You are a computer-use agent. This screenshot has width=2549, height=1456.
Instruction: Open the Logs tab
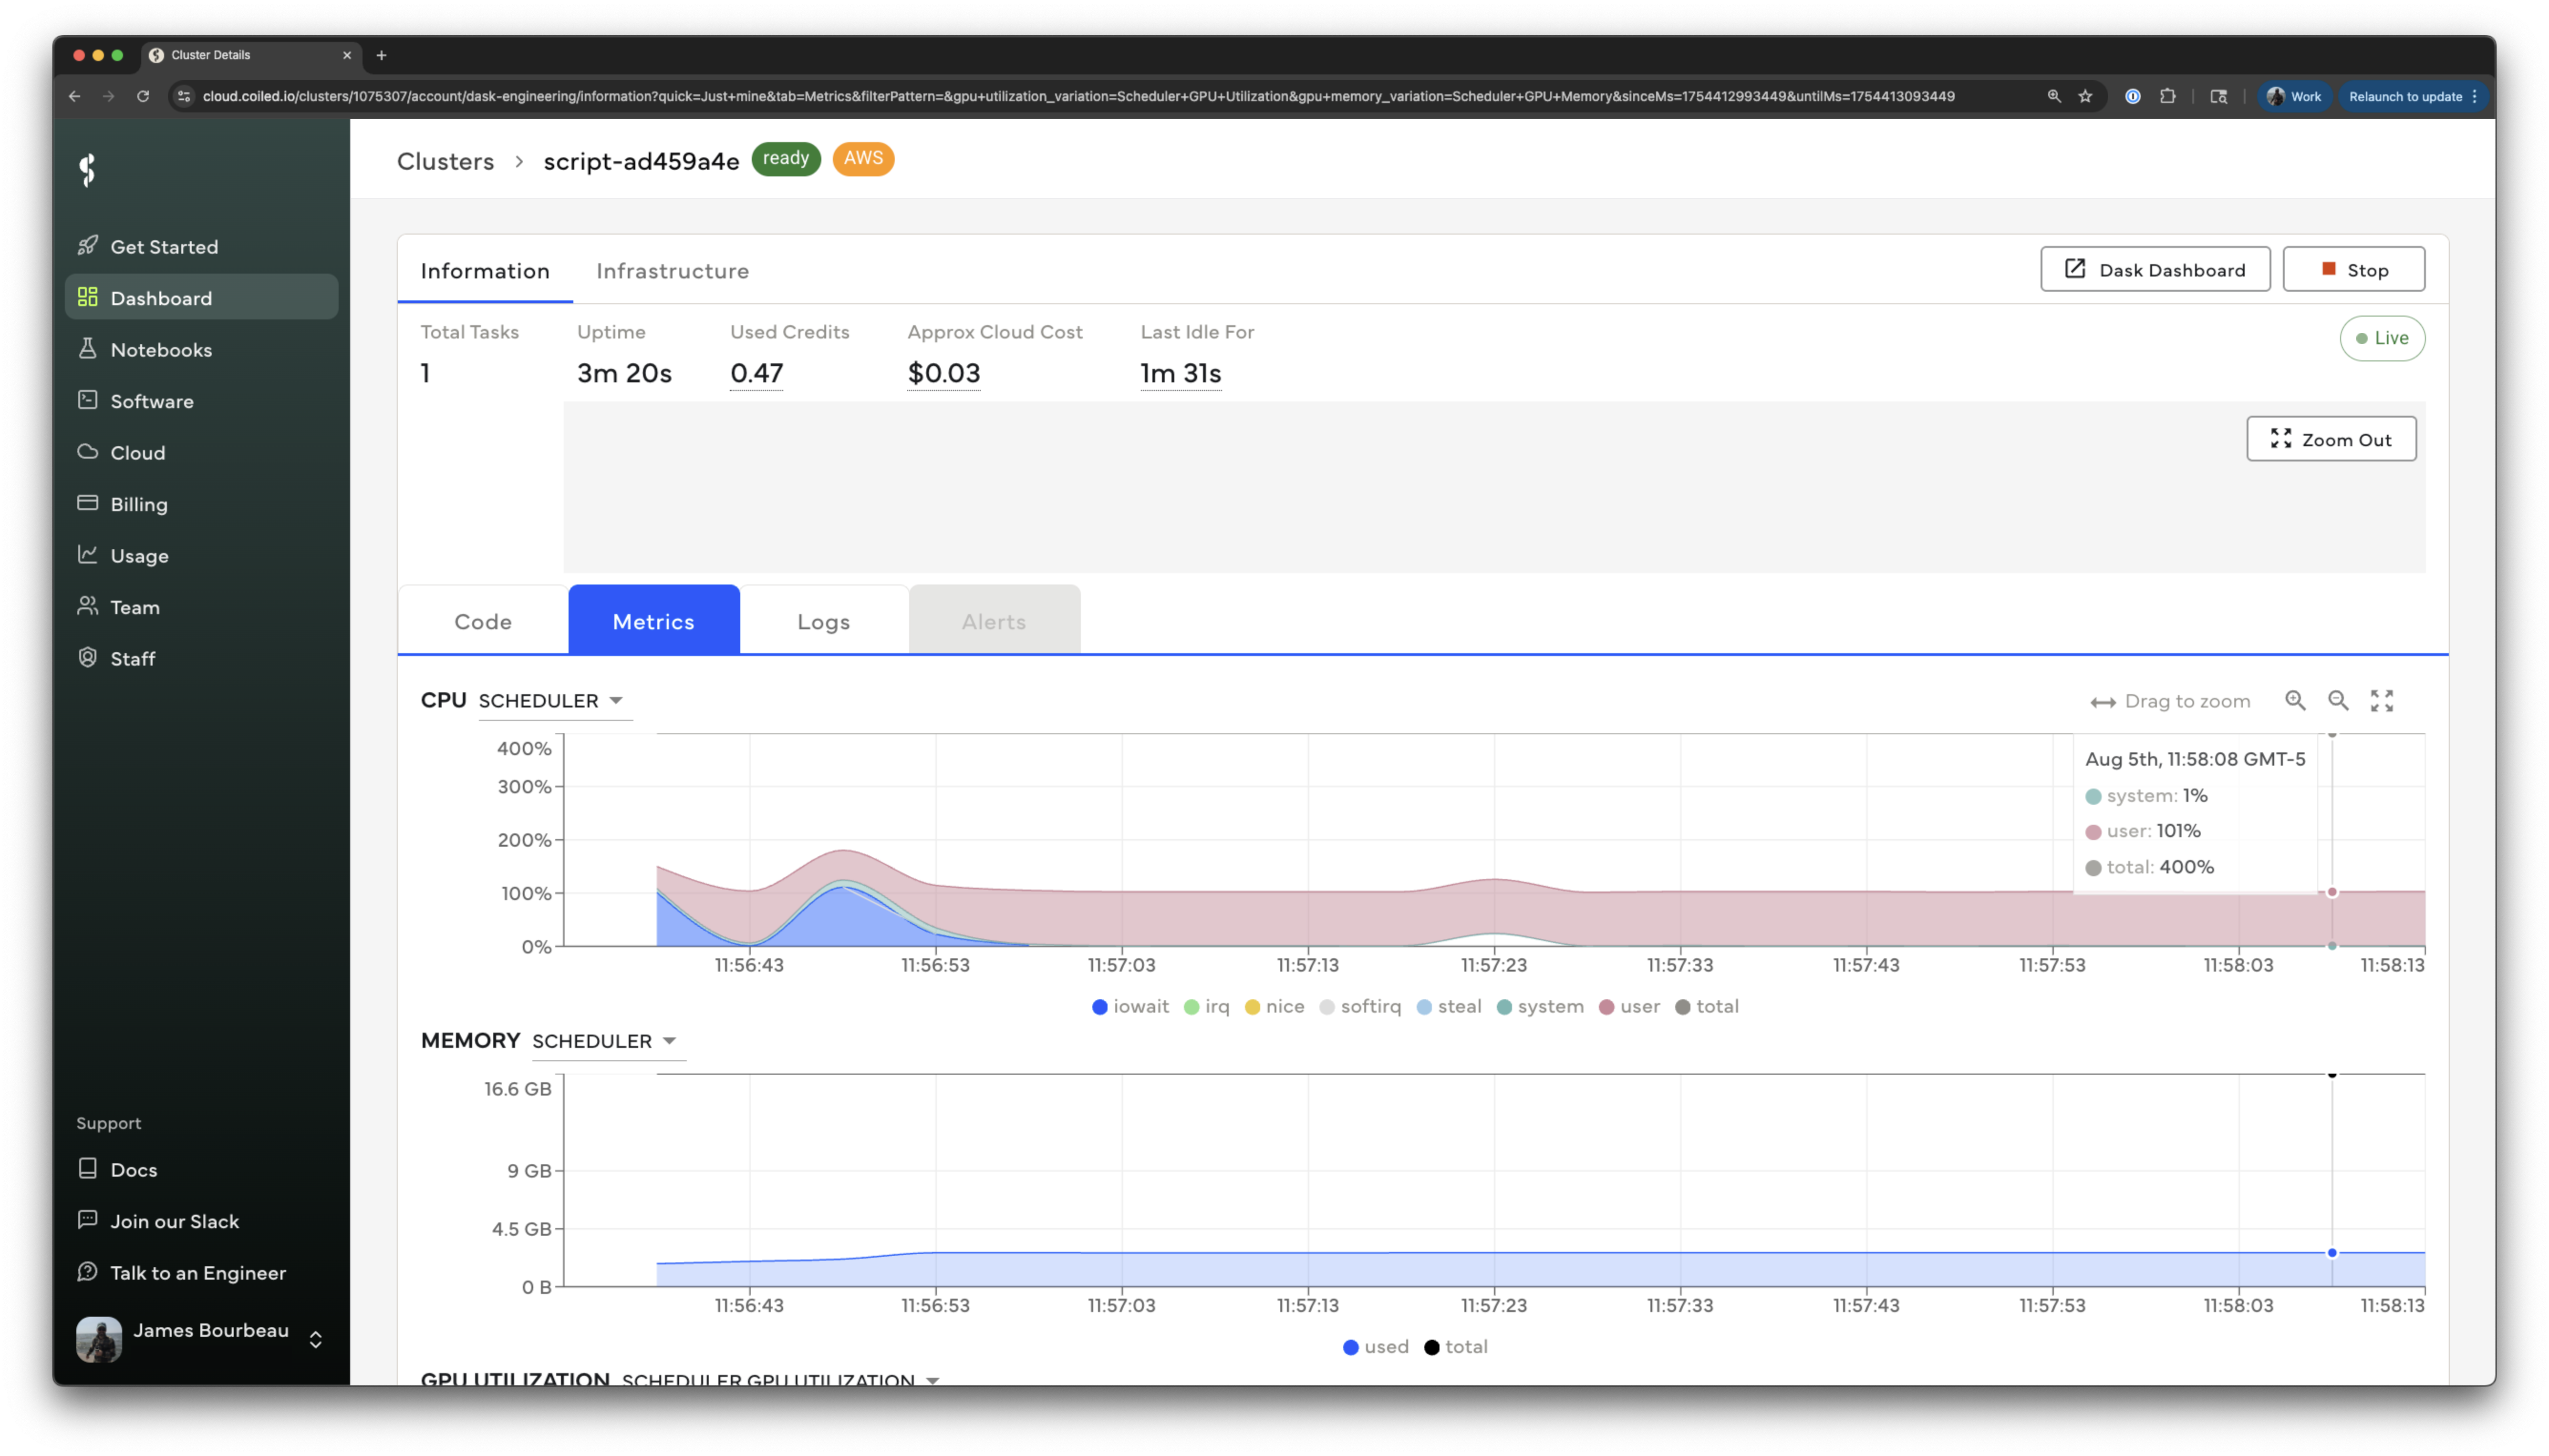(823, 621)
